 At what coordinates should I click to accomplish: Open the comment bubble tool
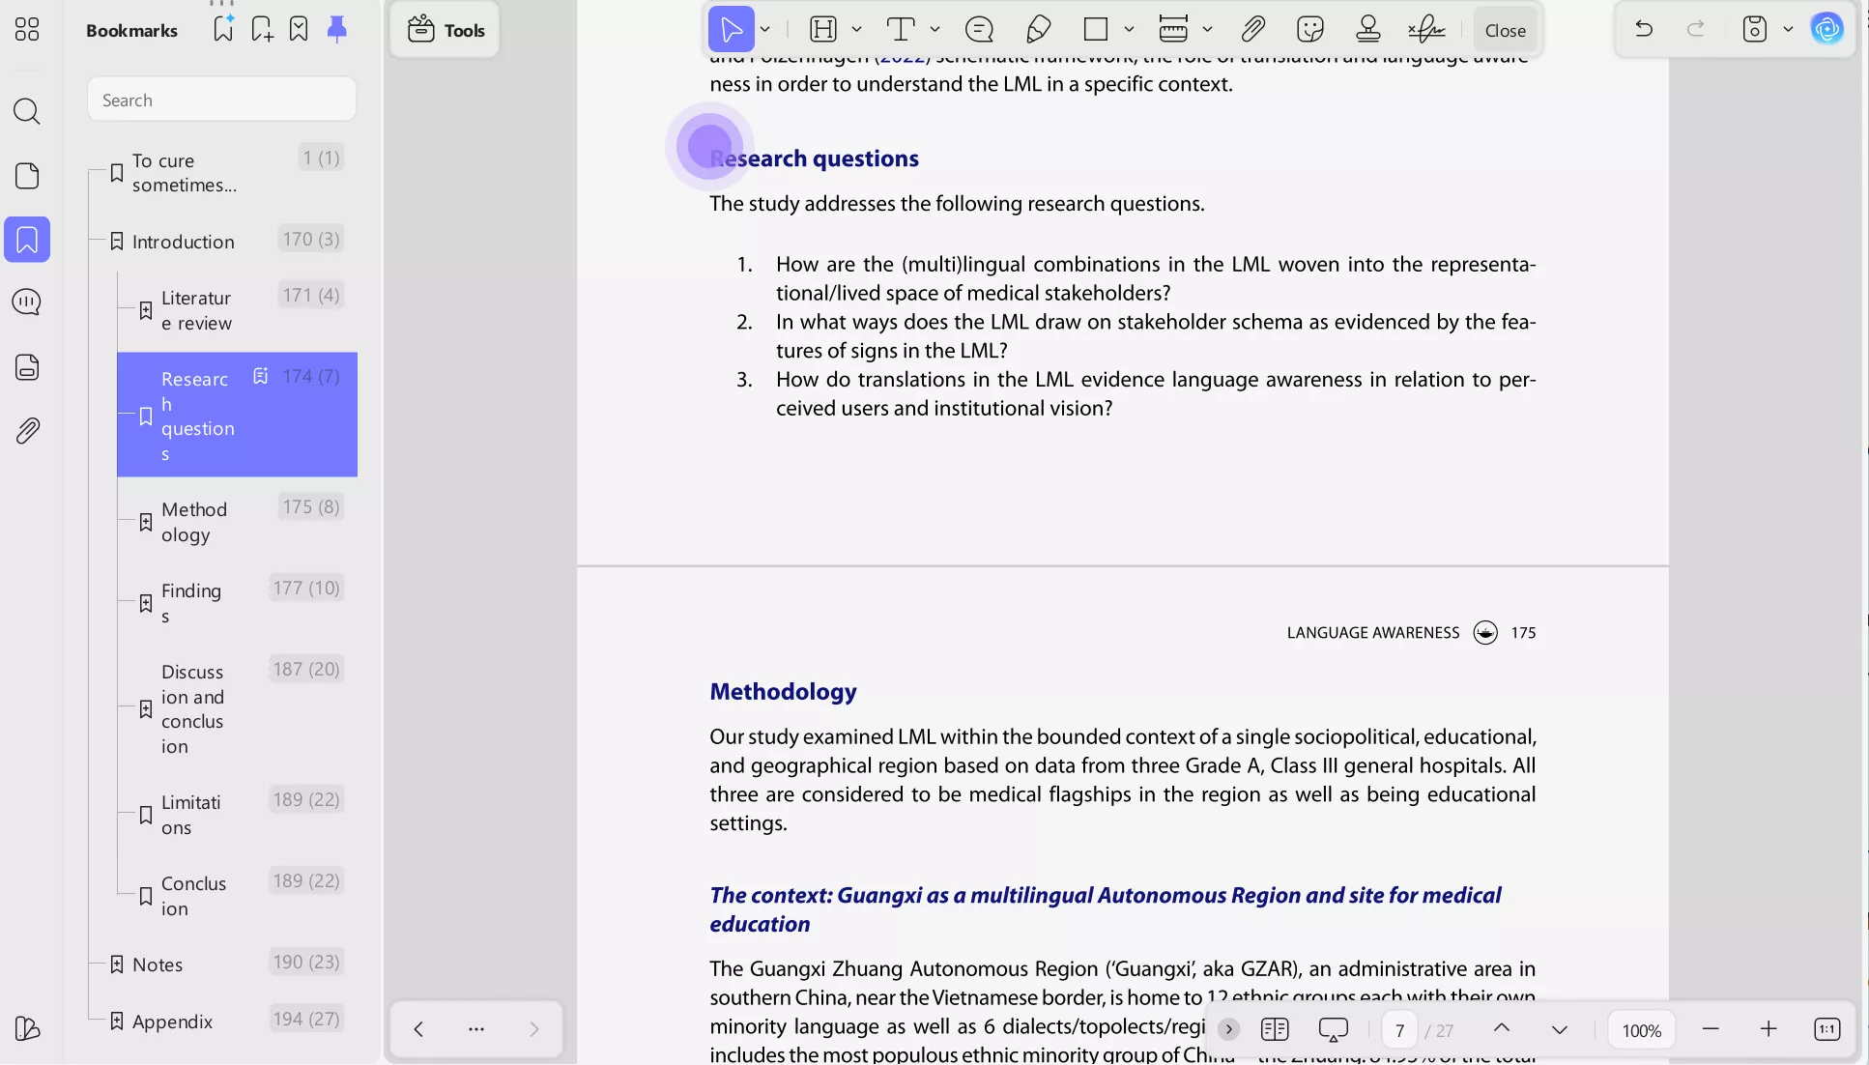tap(979, 29)
